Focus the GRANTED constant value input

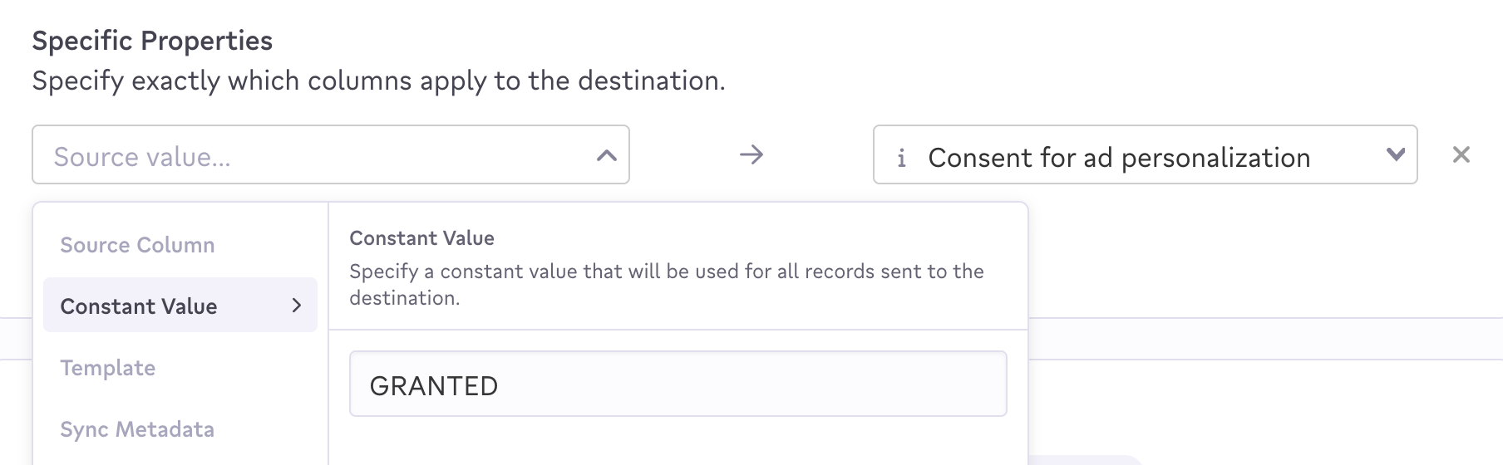678,384
